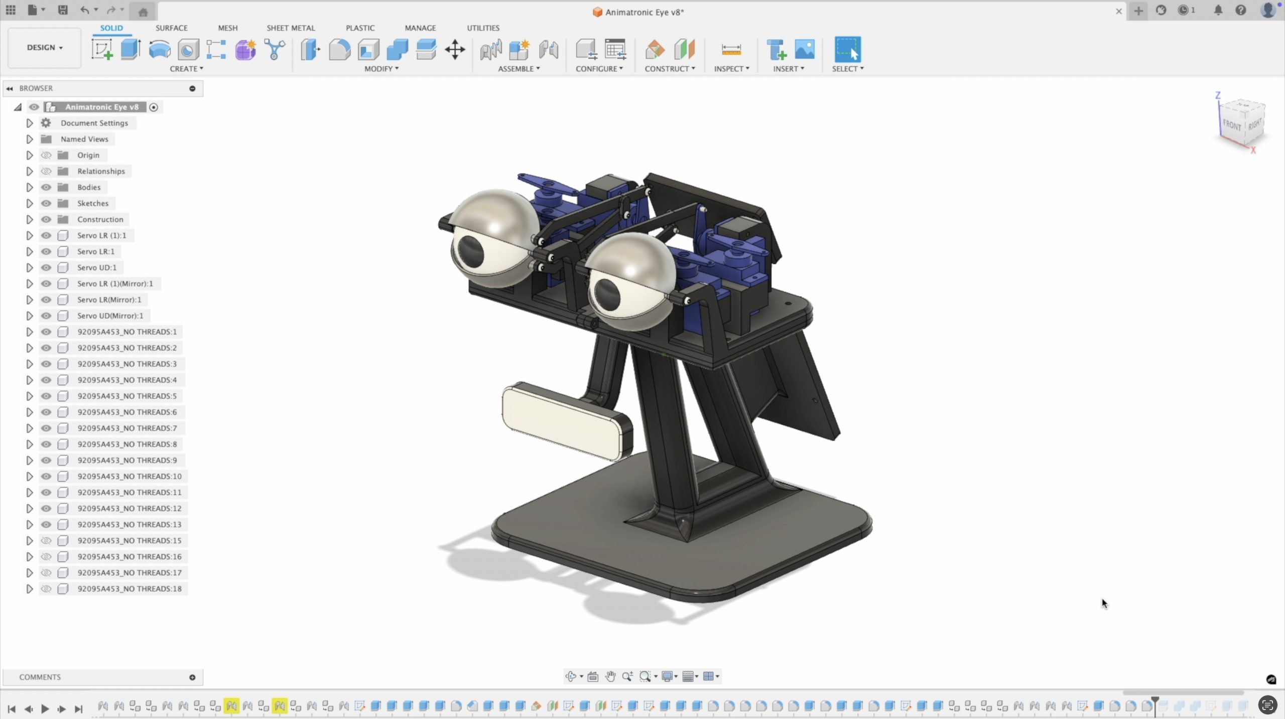This screenshot has height=719, width=1285.
Task: Open the SHEET METAL tab
Action: click(291, 28)
